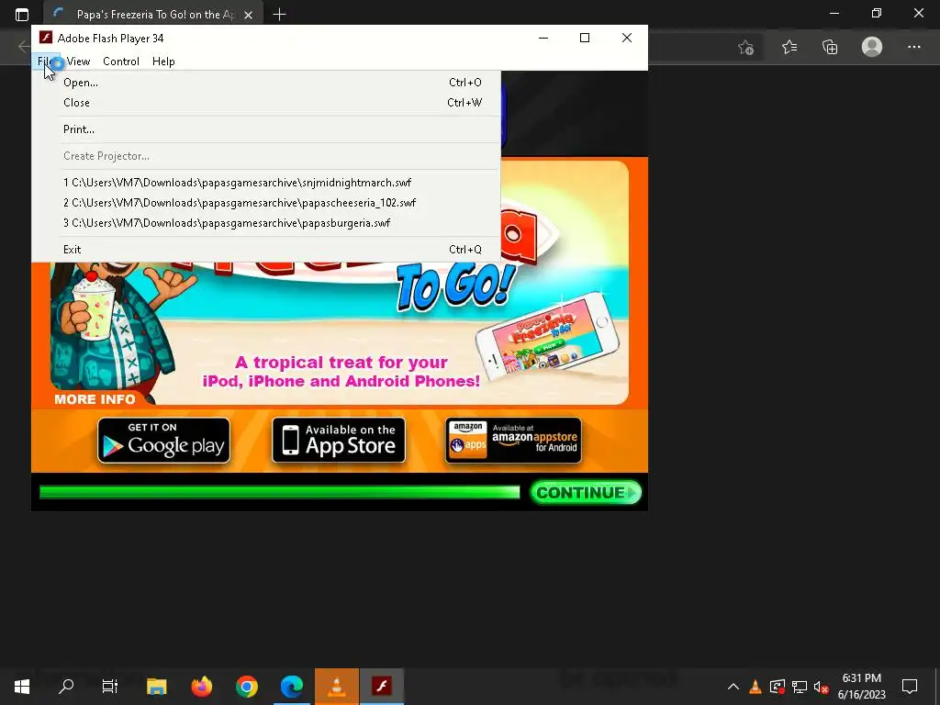Click the MORE INFO link
Screen dimensions: 940x705
95,399
